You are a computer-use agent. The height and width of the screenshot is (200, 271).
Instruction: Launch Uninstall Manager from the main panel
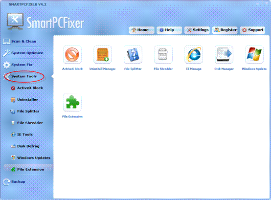(x=103, y=55)
